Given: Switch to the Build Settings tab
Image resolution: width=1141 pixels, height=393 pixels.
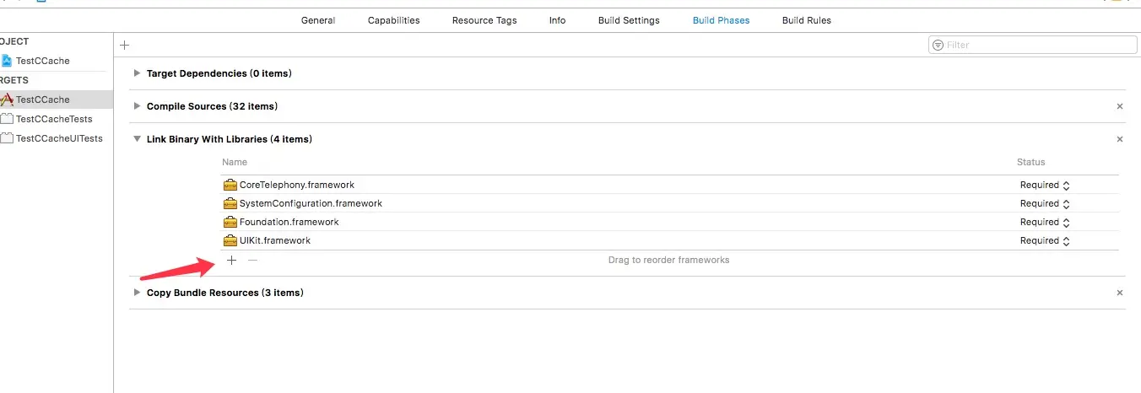Looking at the screenshot, I should pos(629,20).
